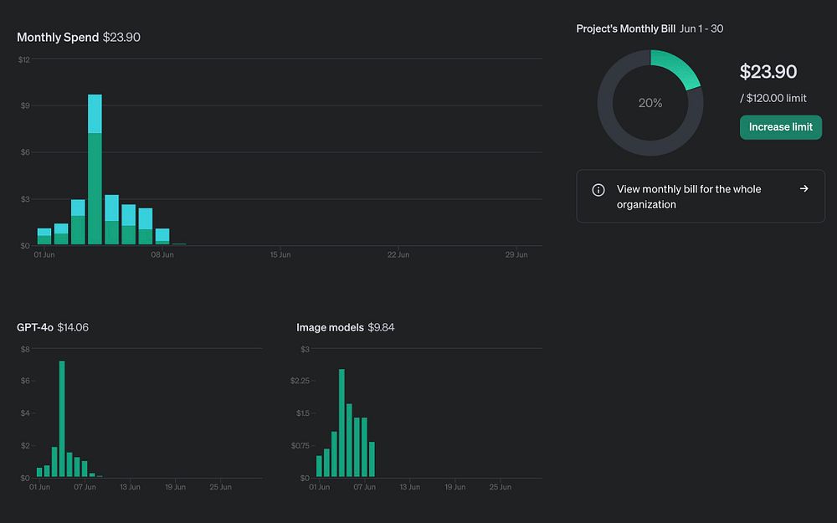837x523 pixels.
Task: Click the Image models chart title
Action: tap(330, 327)
